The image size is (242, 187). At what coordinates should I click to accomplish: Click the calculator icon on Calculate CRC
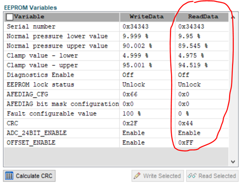click(9, 176)
